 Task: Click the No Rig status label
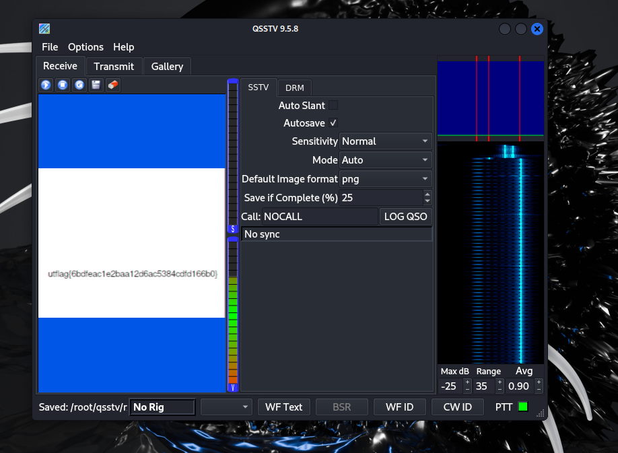click(162, 407)
